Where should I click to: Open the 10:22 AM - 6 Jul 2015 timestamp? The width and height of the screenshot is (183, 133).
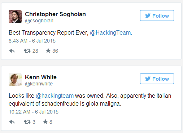34,112
